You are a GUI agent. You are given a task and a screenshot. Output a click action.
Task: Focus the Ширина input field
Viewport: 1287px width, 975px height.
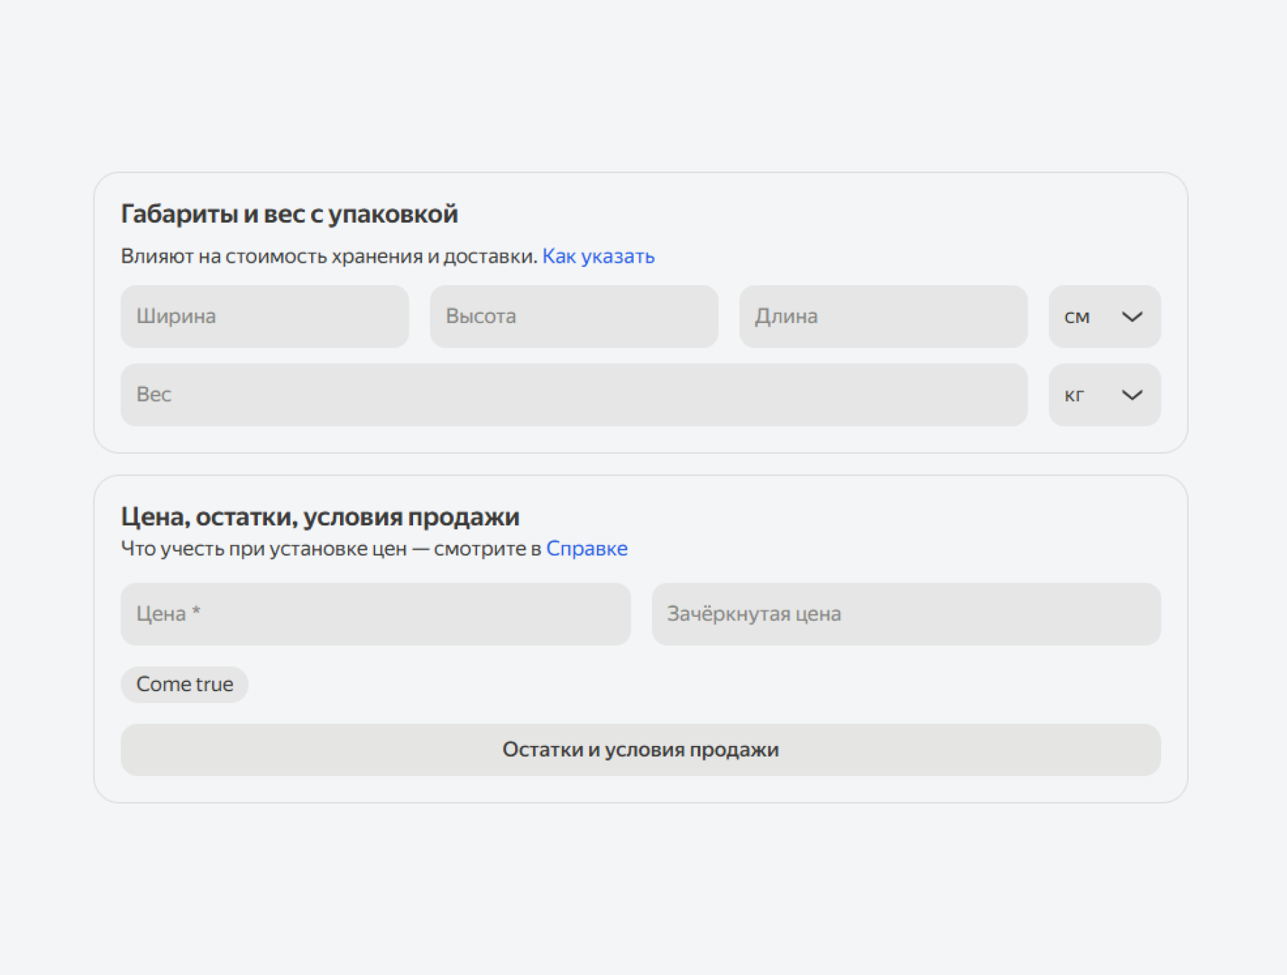264,316
